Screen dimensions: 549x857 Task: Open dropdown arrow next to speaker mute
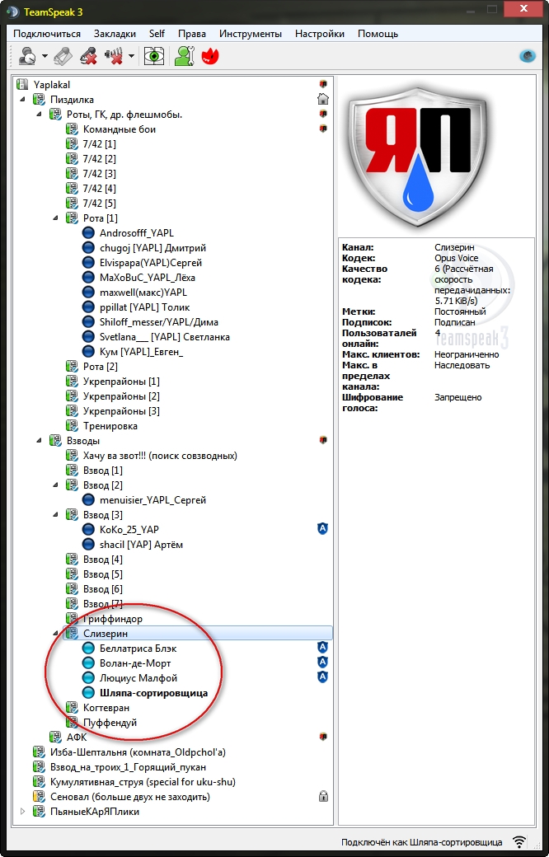[131, 56]
